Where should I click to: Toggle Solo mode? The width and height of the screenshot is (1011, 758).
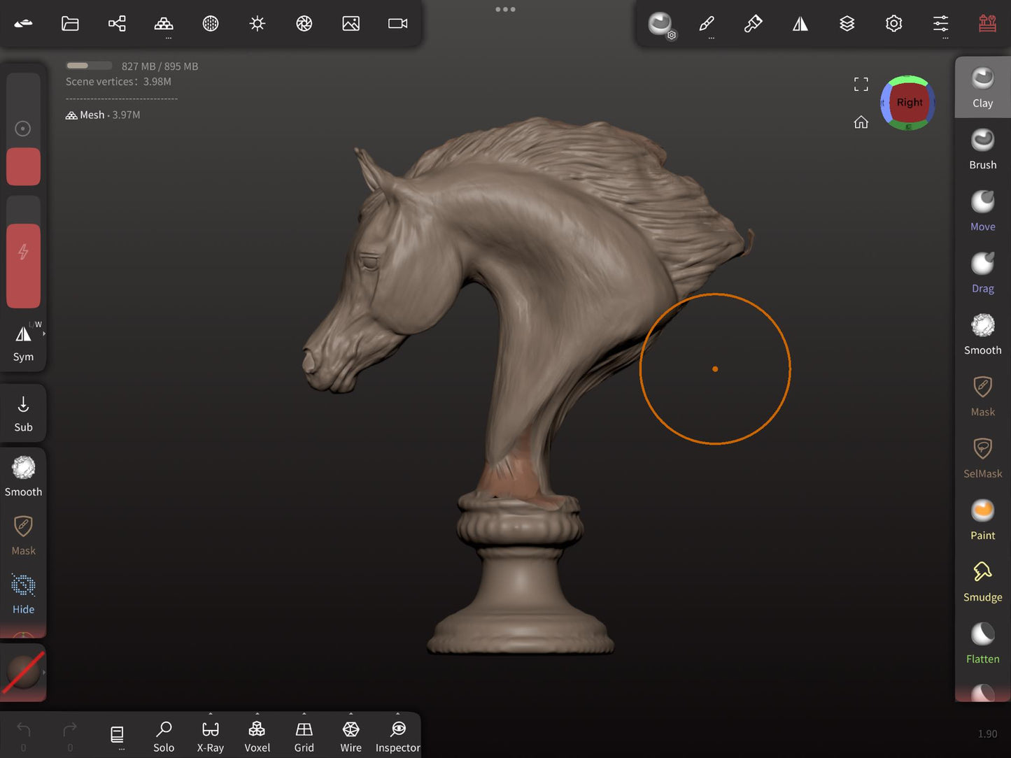(164, 737)
